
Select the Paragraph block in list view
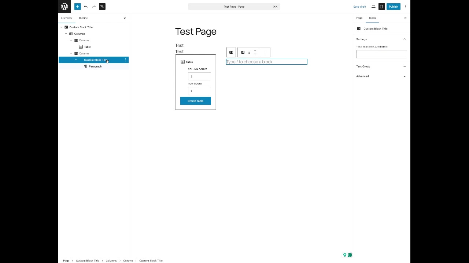point(95,66)
